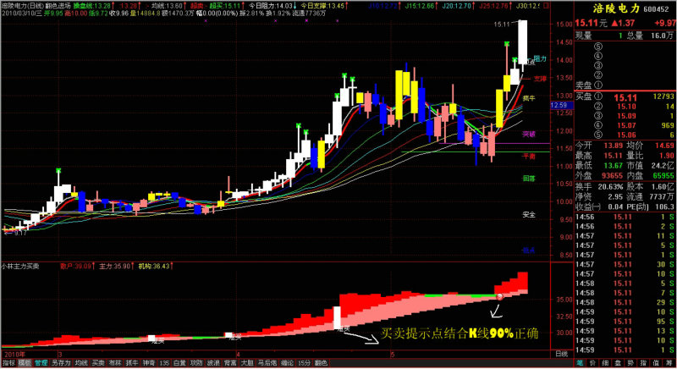Click the 内盘 value 65955
Viewport: 677px width, 369px height.
pos(663,176)
